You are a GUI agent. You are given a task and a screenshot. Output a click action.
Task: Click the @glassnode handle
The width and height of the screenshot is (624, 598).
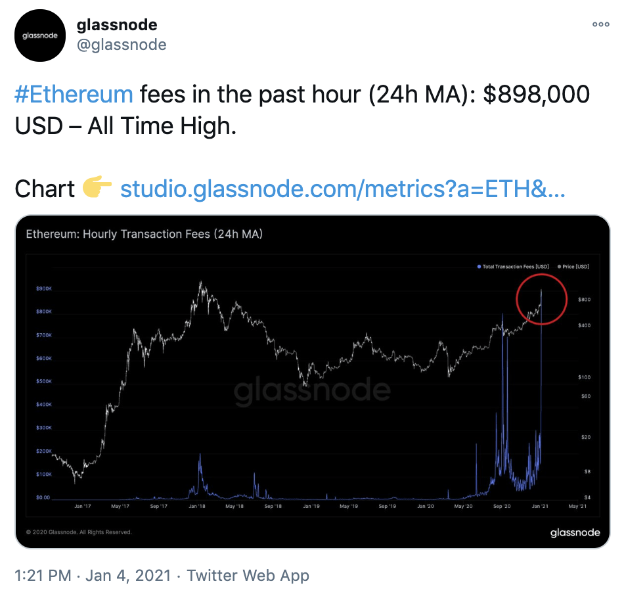pos(122,45)
